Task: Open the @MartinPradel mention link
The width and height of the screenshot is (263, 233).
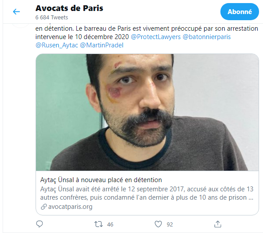Action: click(x=102, y=45)
